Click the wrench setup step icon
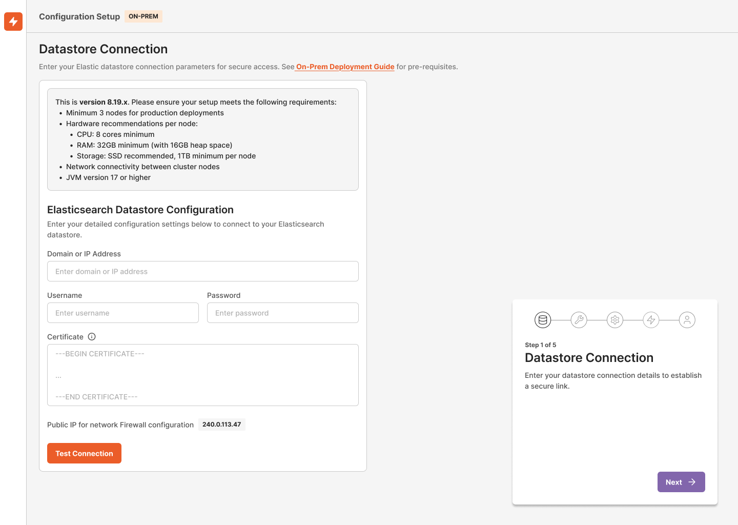738x525 pixels. coord(579,319)
